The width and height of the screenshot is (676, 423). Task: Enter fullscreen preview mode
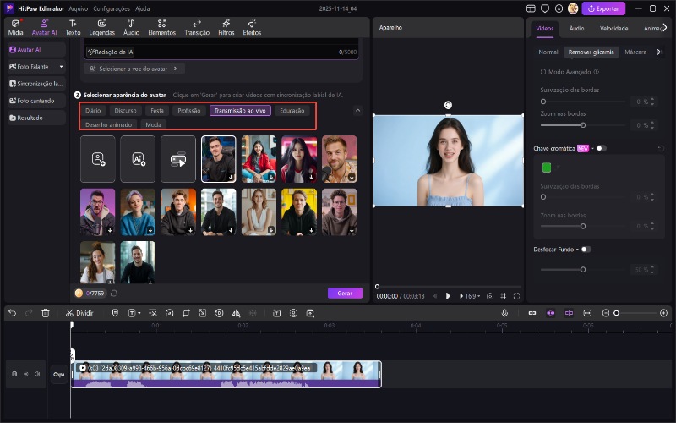pyautogui.click(x=516, y=296)
